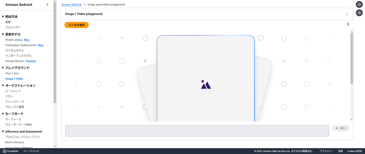
Task: Click the New badge beside Marketplace deployments
Action: pyautogui.click(x=41, y=45)
